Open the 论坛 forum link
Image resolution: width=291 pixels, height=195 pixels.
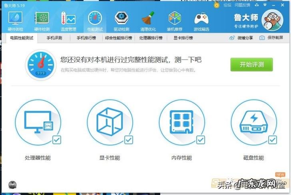tap(227, 5)
